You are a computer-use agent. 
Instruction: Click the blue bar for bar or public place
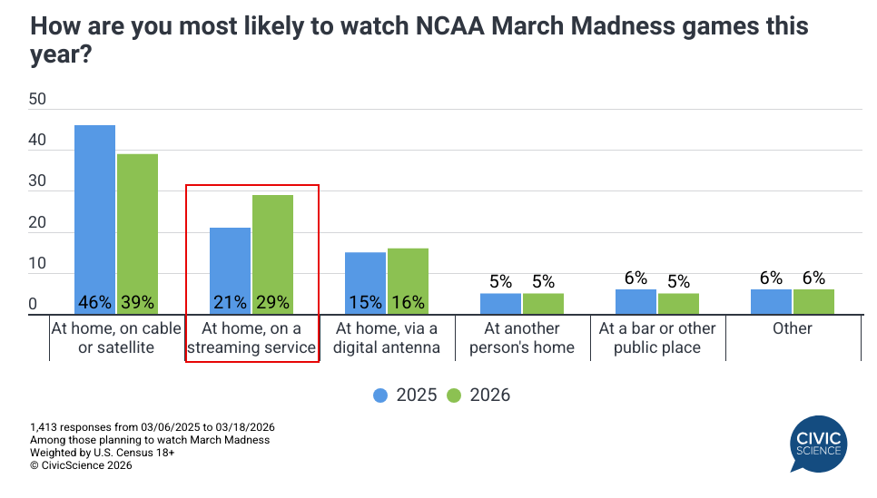click(x=636, y=302)
